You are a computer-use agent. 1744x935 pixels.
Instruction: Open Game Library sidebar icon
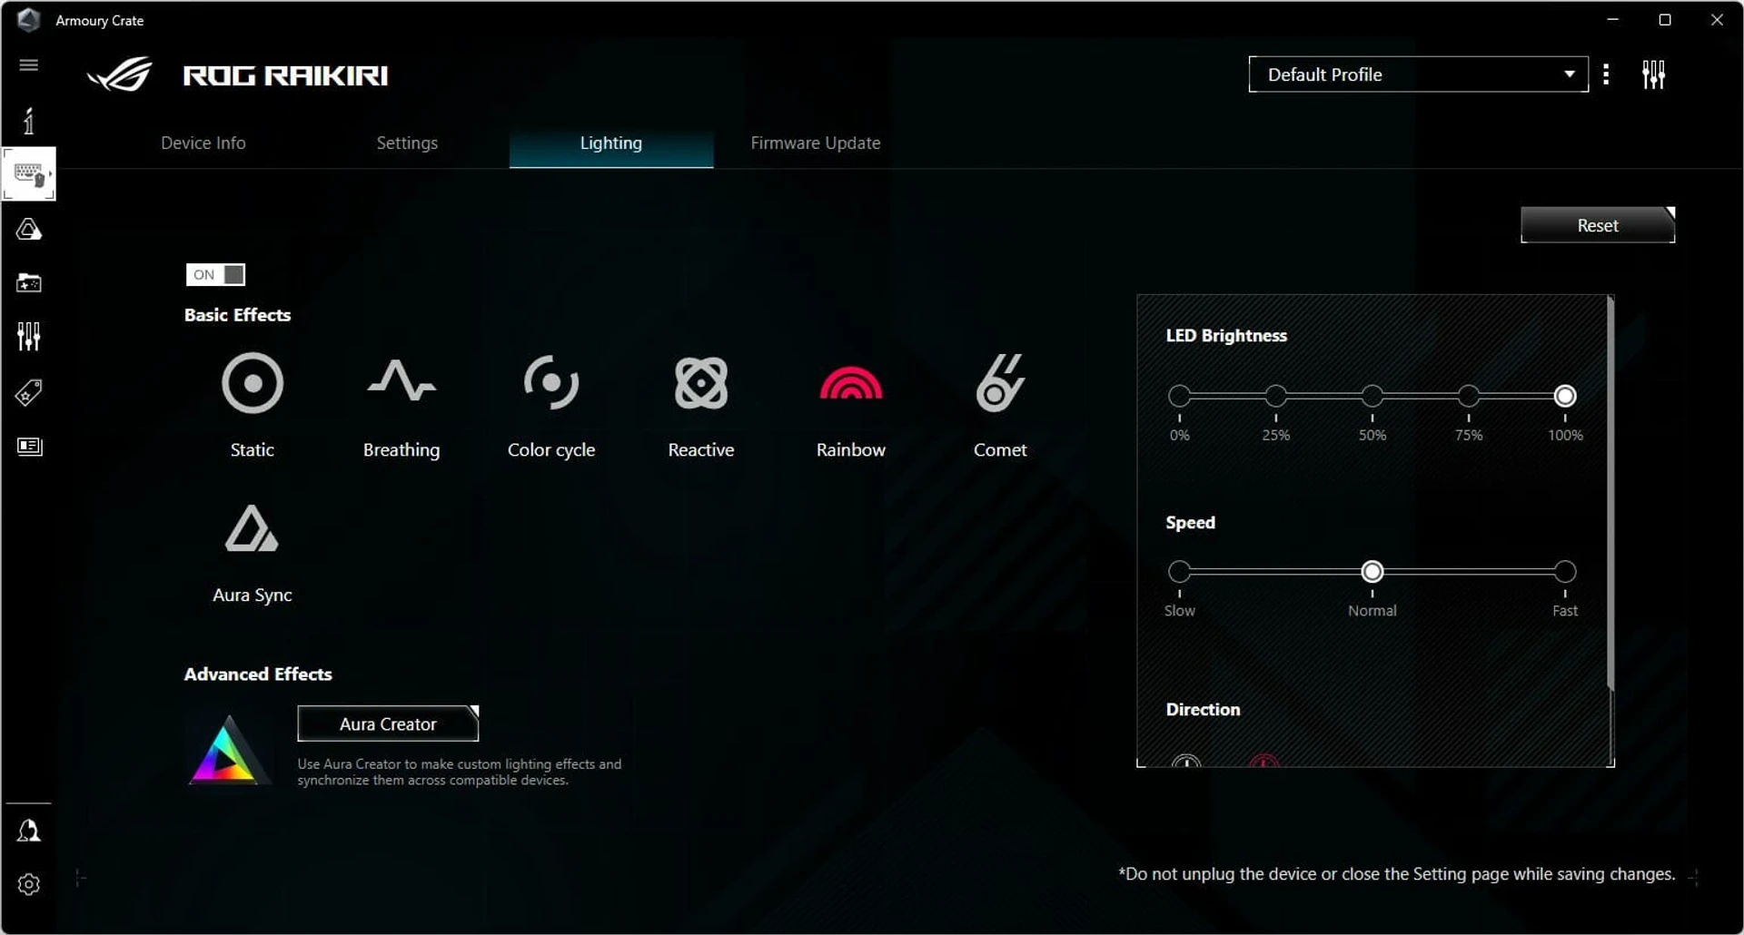pos(29,283)
